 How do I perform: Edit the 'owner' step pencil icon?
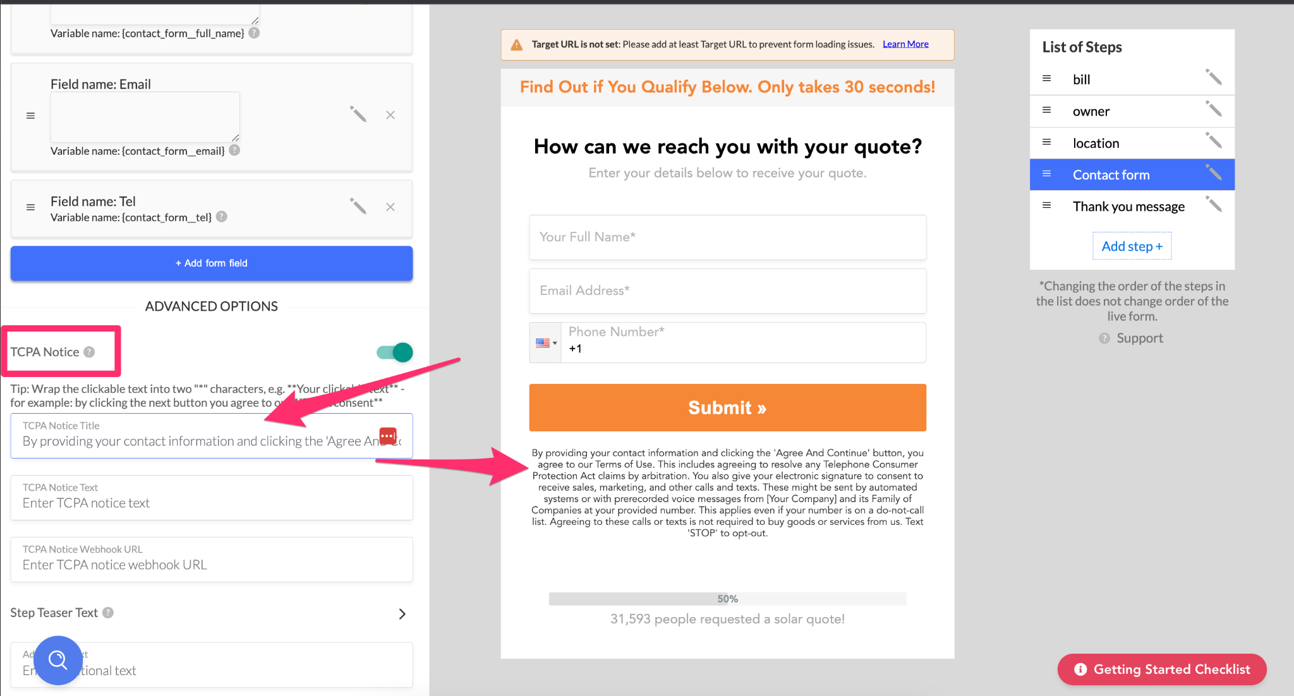pyautogui.click(x=1213, y=109)
